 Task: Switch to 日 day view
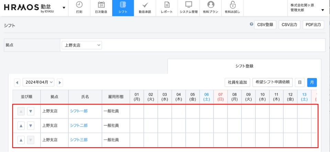(x=299, y=82)
